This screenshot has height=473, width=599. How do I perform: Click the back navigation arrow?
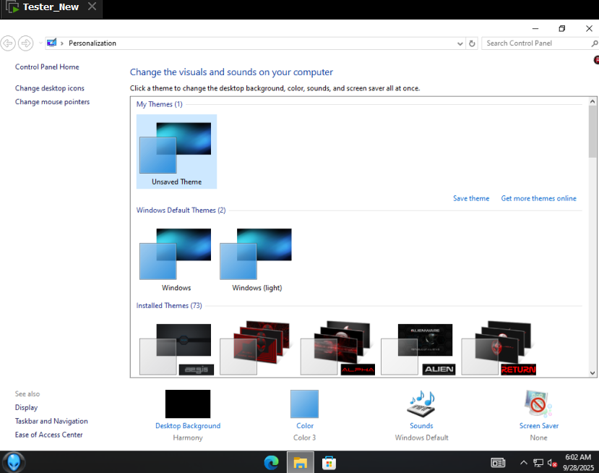click(x=9, y=43)
